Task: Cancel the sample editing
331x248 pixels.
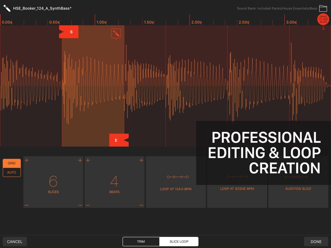Action: pyautogui.click(x=15, y=242)
